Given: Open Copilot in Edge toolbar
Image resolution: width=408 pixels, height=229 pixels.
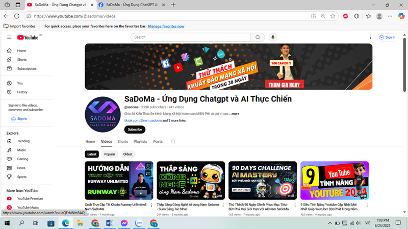Looking at the screenshot, I should (401, 16).
